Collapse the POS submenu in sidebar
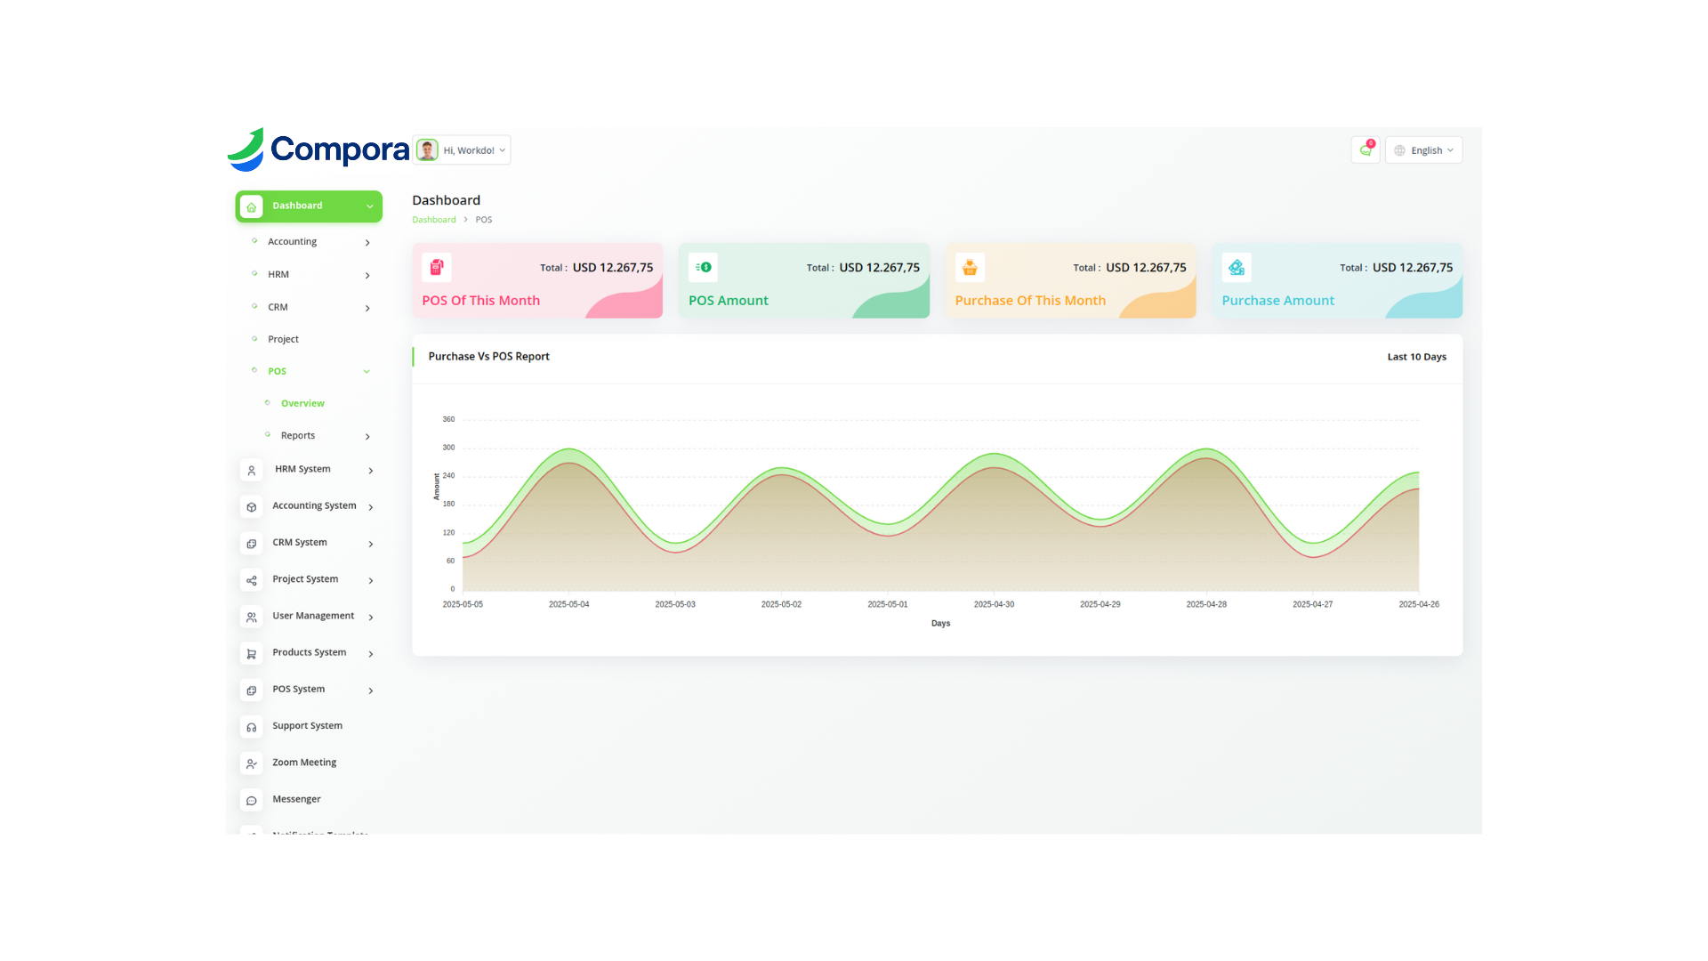The height and width of the screenshot is (961, 1708). point(367,372)
